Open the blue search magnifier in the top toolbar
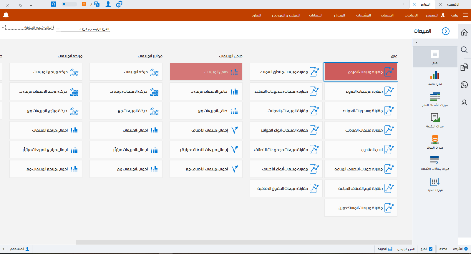Viewport: 471px width, 254px height. [x=54, y=4]
